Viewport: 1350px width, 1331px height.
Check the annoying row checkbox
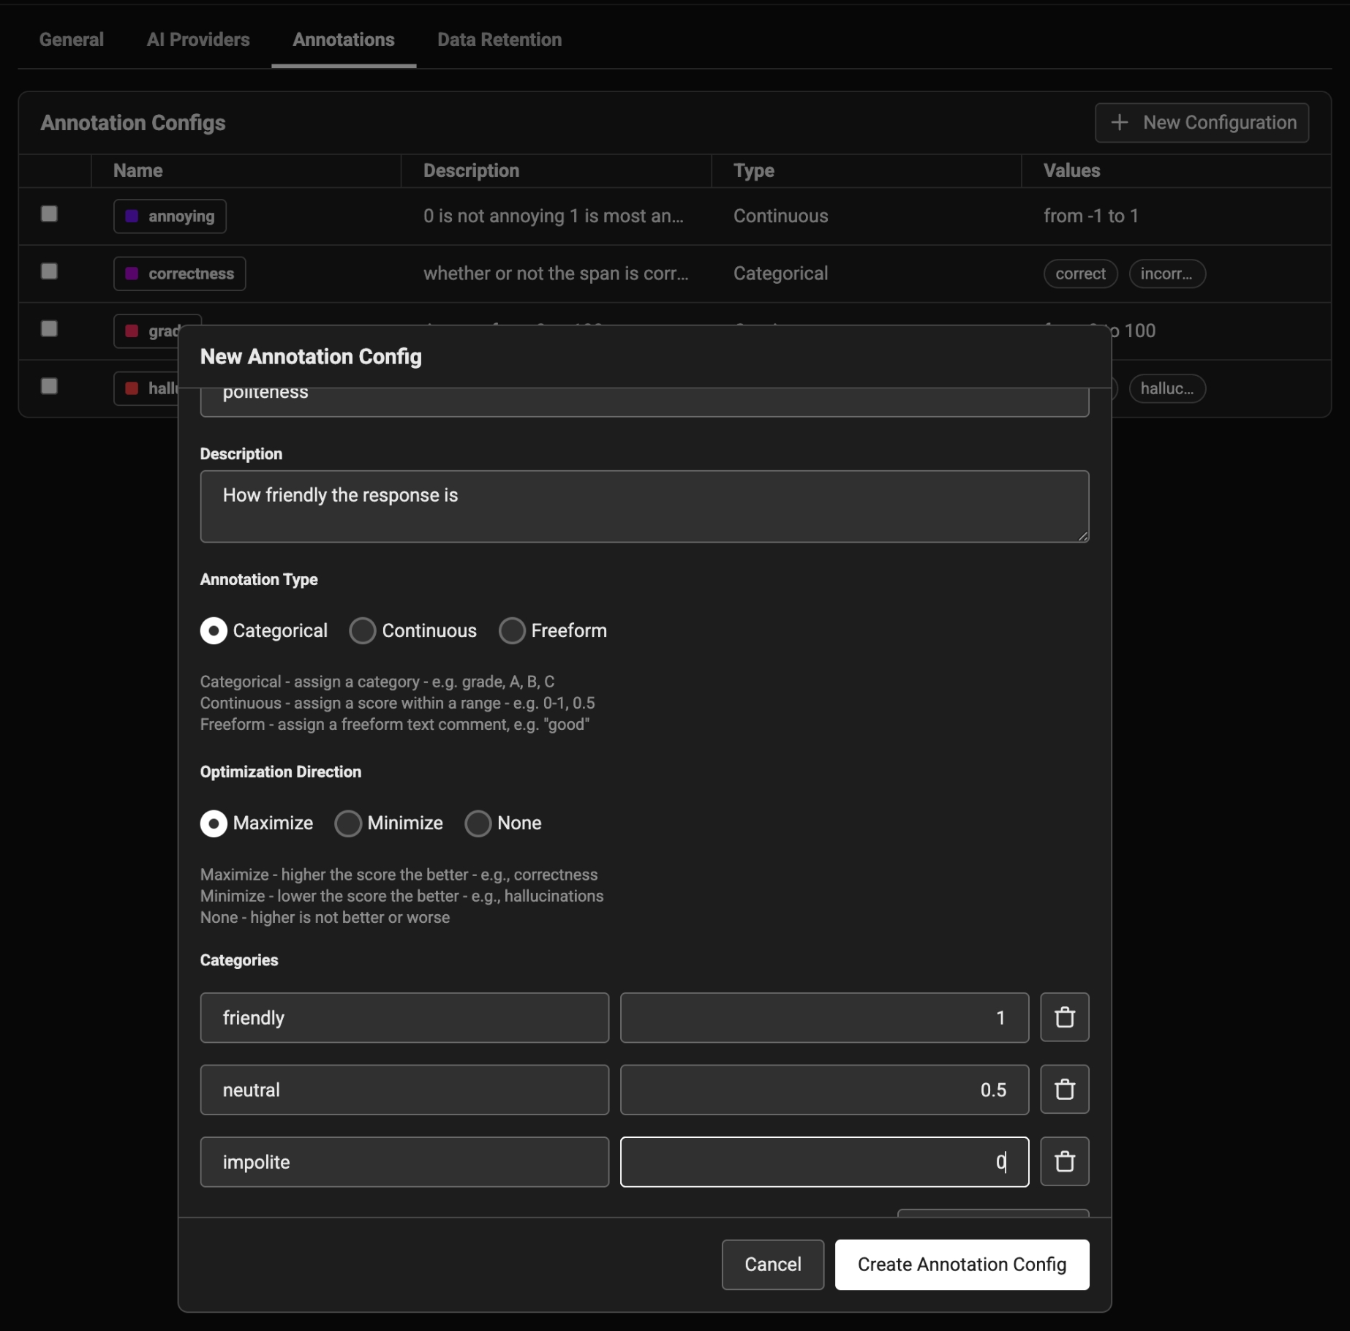tap(49, 214)
